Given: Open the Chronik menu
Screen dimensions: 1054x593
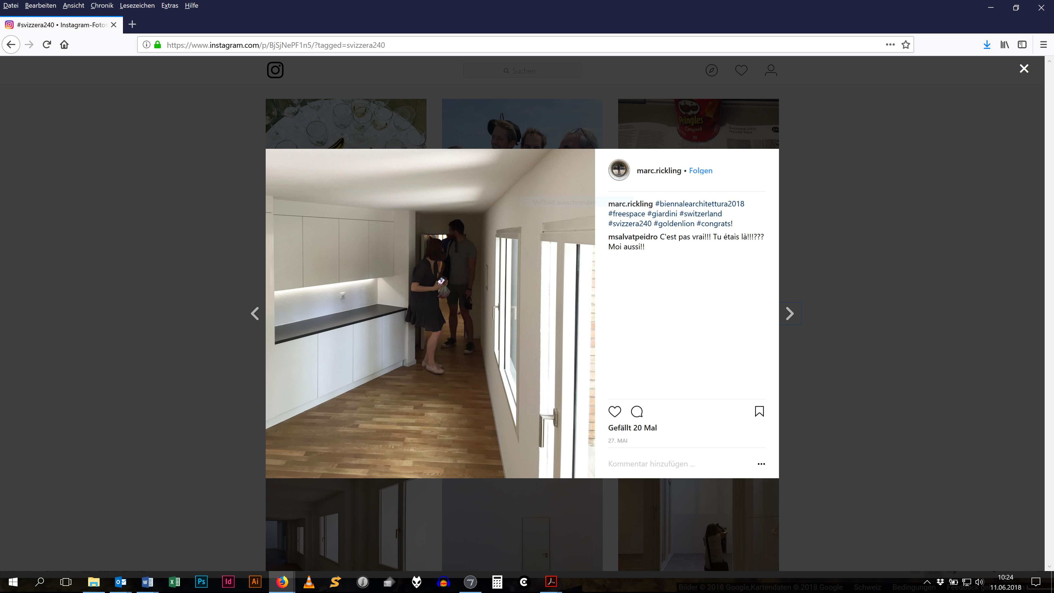Looking at the screenshot, I should (x=102, y=5).
